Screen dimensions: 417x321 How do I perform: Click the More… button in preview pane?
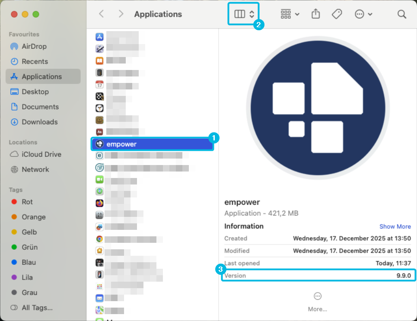pyautogui.click(x=318, y=302)
